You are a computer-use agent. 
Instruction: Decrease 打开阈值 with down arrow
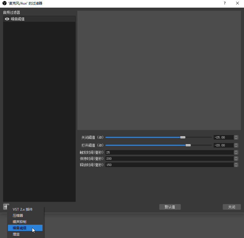236,146
